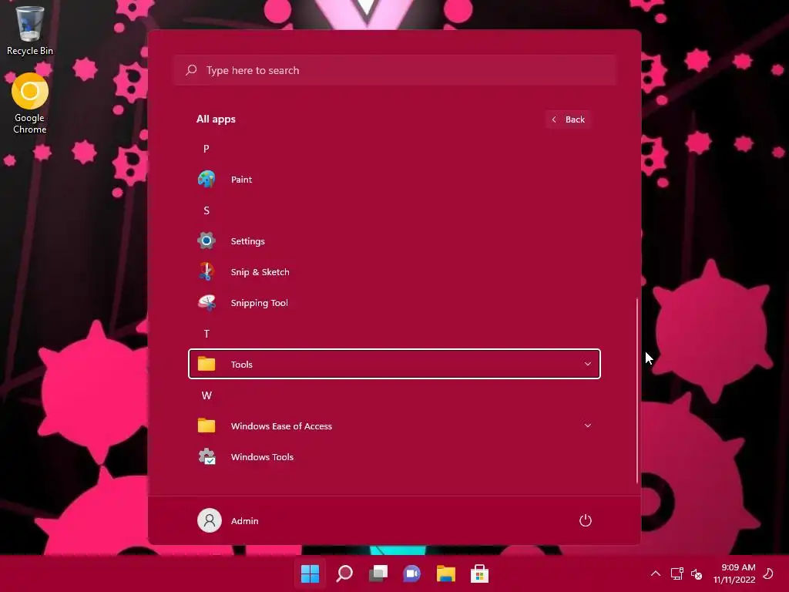This screenshot has width=789, height=592.
Task: Click the muted volume tray icon
Action: (x=697, y=573)
